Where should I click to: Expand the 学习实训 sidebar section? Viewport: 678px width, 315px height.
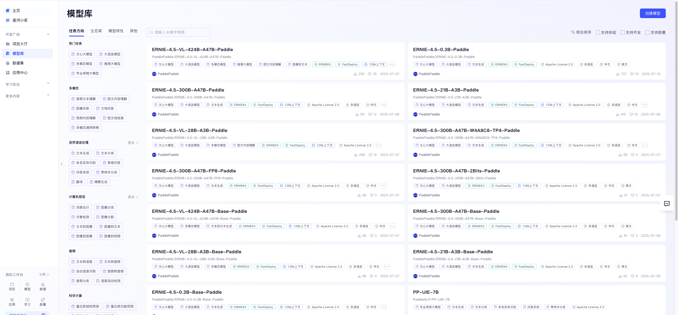tap(48, 83)
